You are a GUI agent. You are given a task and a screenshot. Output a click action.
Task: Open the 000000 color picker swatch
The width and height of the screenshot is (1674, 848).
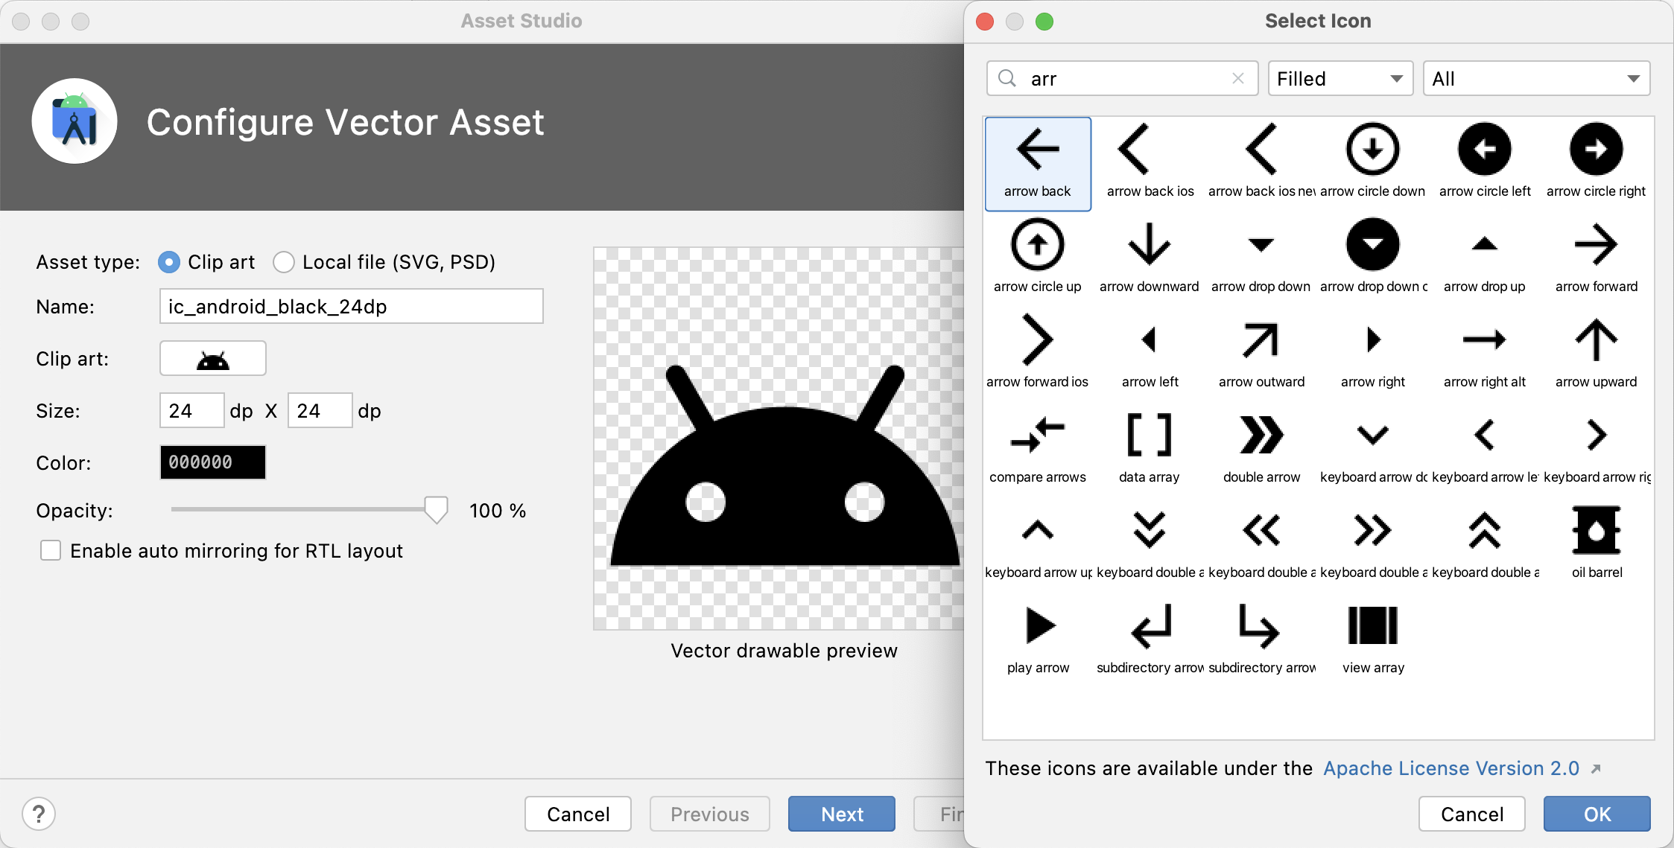(x=213, y=462)
